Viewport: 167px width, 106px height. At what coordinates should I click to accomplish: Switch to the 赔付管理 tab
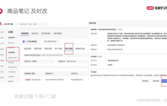(x=57, y=34)
